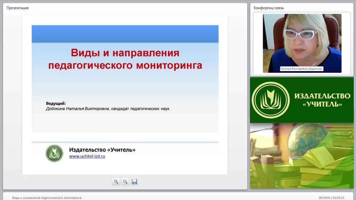The image size is (356, 200).
Task: Click the Издательство «Учитель» text on the slide
Action: (x=102, y=150)
